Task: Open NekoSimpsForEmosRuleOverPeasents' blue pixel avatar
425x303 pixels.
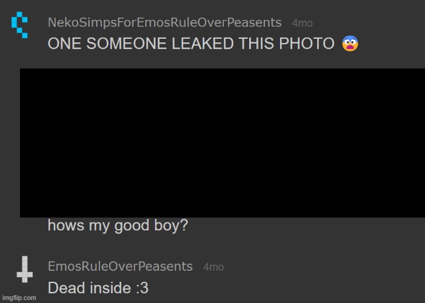Action: click(19, 25)
